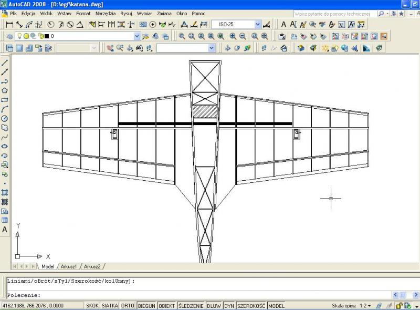420x310 pixels.
Task: Toggle ORTO mode in status bar
Action: click(x=128, y=306)
